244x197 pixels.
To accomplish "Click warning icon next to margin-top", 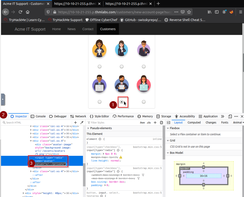I will pyautogui.click(x=121, y=157).
